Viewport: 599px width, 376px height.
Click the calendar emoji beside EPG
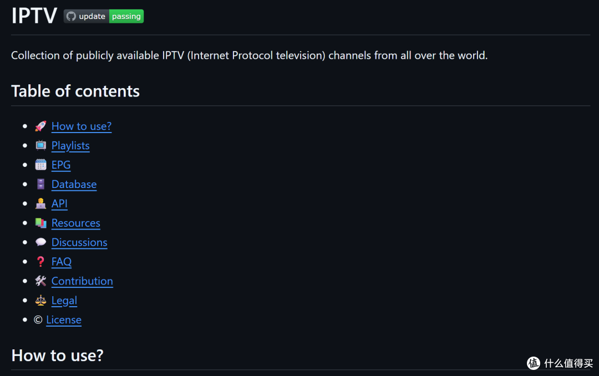pos(41,165)
